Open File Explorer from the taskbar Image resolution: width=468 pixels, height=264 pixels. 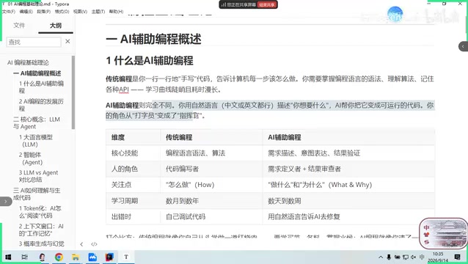pos(76,257)
